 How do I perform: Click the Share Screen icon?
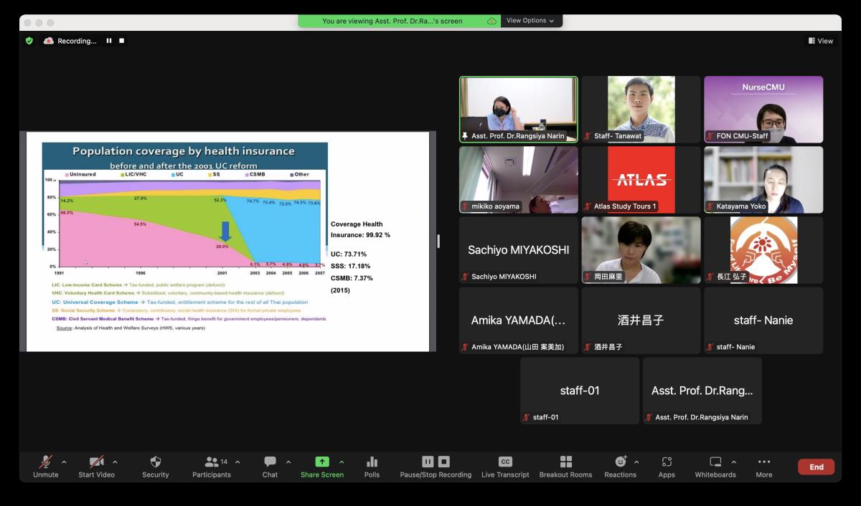pyautogui.click(x=322, y=462)
